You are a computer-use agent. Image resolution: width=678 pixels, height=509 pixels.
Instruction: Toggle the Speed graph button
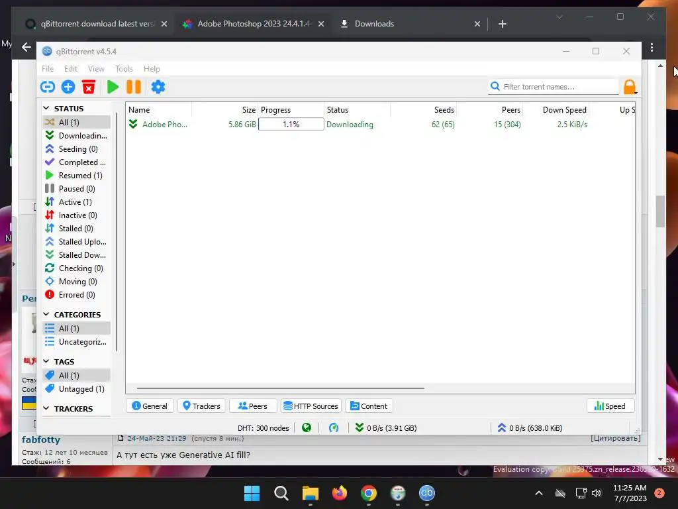610,406
